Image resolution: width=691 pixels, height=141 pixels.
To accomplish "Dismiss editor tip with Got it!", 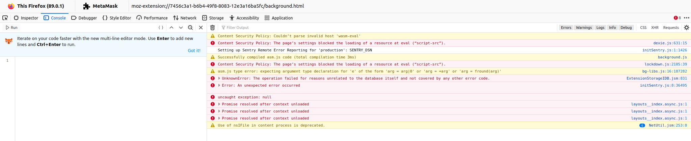I will (x=194, y=50).
